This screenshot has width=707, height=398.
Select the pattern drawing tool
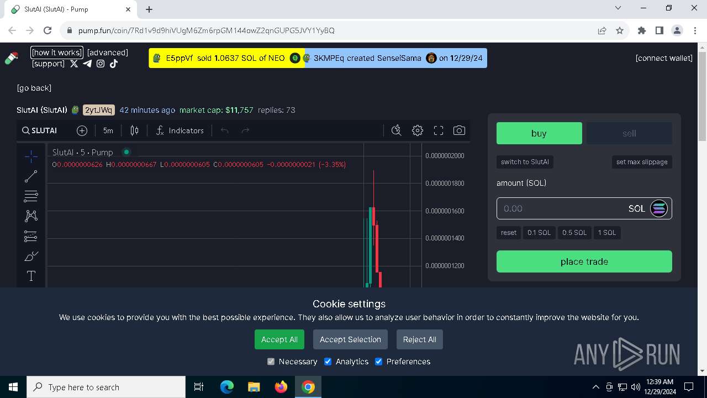click(x=31, y=216)
